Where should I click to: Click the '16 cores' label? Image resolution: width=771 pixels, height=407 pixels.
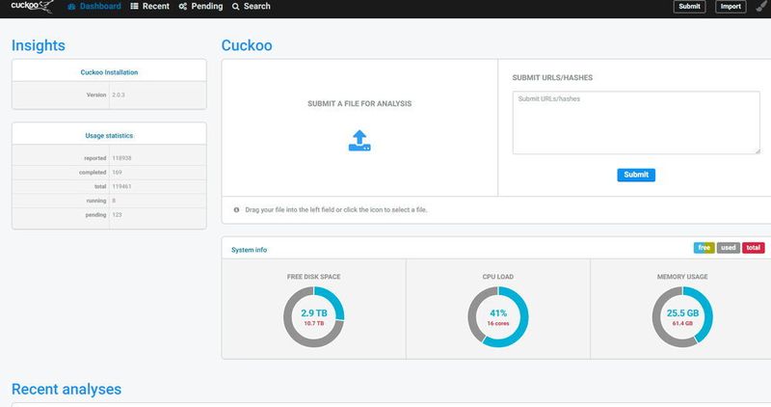coord(498,323)
